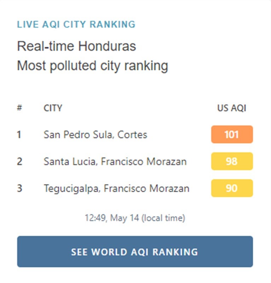The width and height of the screenshot is (271, 283).
Task: Click the (local time) label
Action: (x=163, y=218)
